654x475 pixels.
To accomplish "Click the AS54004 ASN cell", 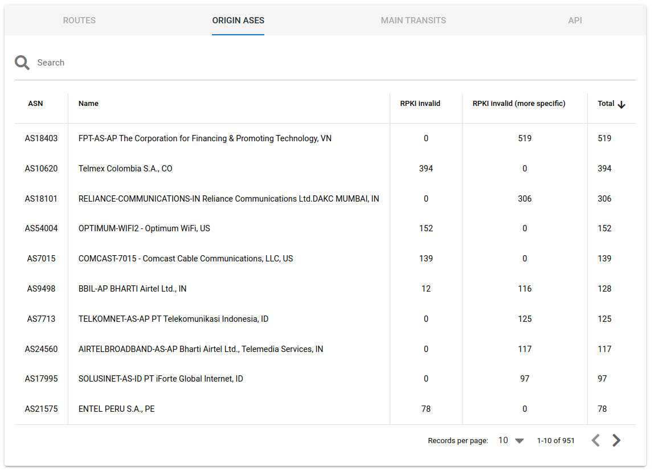I will tap(41, 228).
